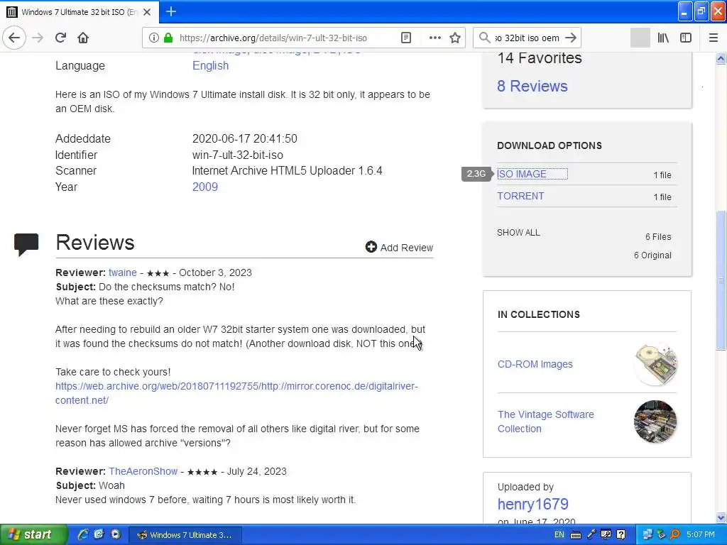Click the 14 Favorites text
Image resolution: width=727 pixels, height=545 pixels.
tap(540, 58)
